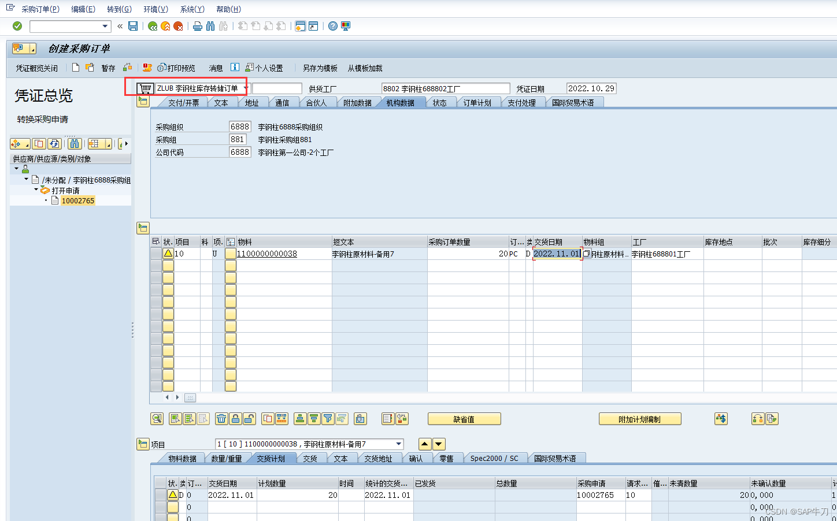Click the trash Delete item icon

tap(221, 419)
